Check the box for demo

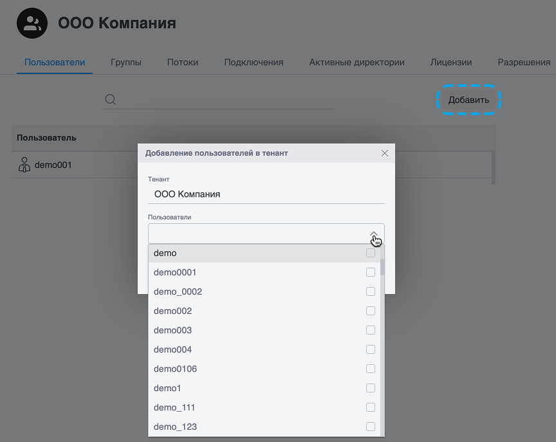[371, 253]
